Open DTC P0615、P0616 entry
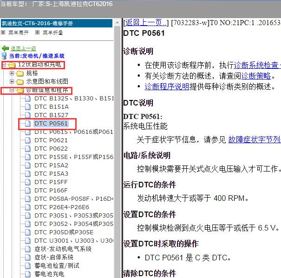 point(74,132)
